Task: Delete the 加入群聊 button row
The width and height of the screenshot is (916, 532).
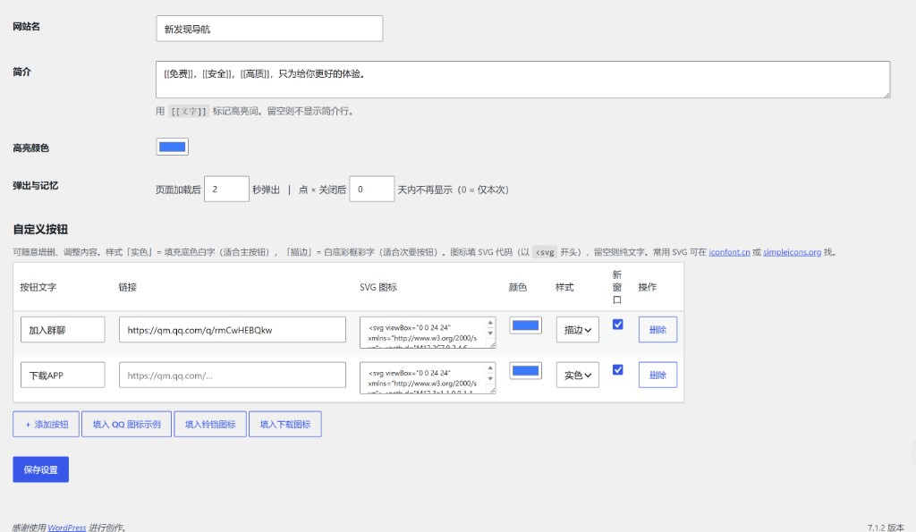Action: click(657, 330)
